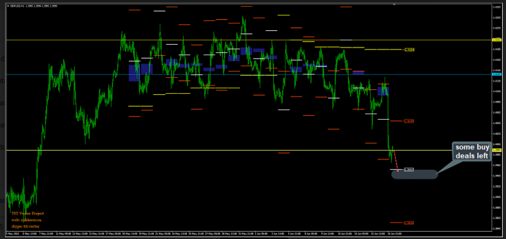Click the yellow 1.3994 price label on the axis

click(497, 150)
